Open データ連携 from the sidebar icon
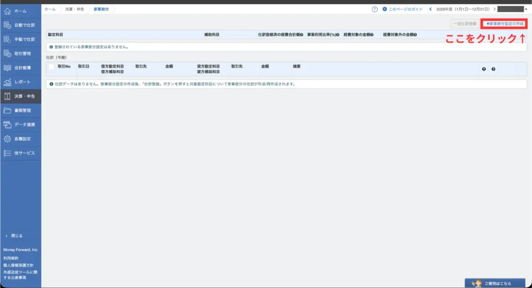This screenshot has width=532, height=288. pyautogui.click(x=7, y=125)
